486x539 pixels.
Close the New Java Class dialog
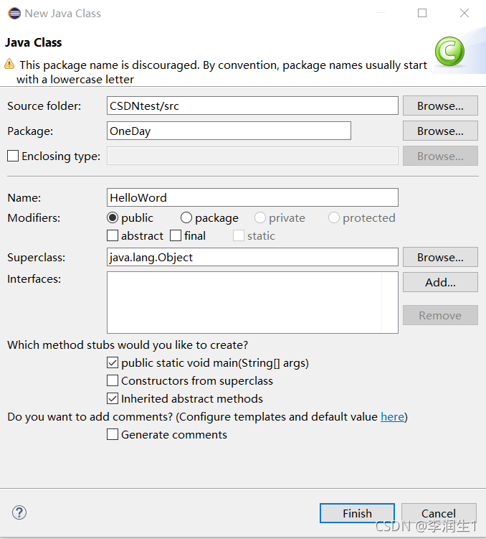click(464, 13)
